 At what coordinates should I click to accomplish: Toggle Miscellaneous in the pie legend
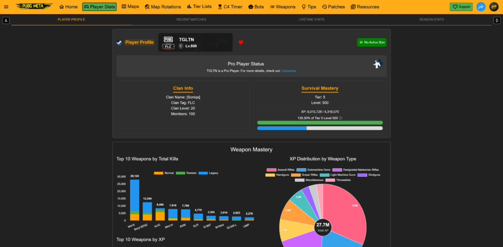point(309,180)
